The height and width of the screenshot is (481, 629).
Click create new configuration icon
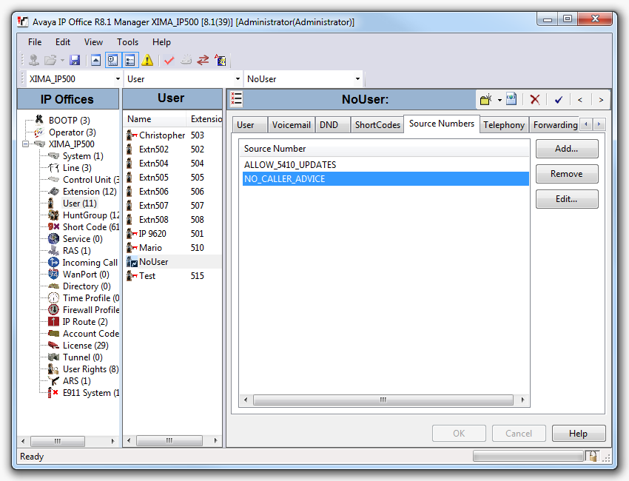pos(186,60)
